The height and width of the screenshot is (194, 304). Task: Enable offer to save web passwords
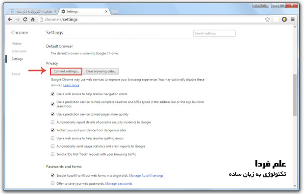point(52,183)
